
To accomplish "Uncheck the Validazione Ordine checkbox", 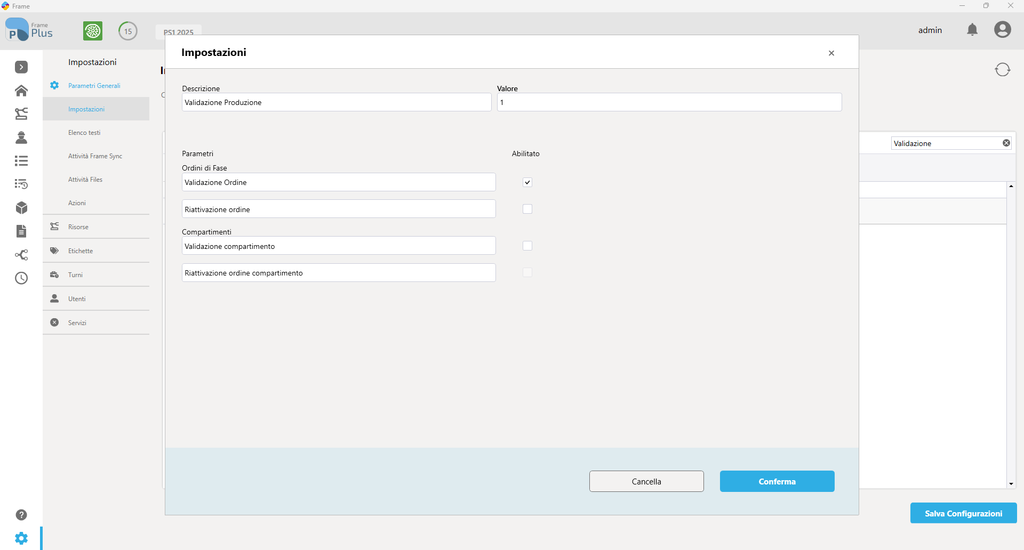I will tap(527, 182).
